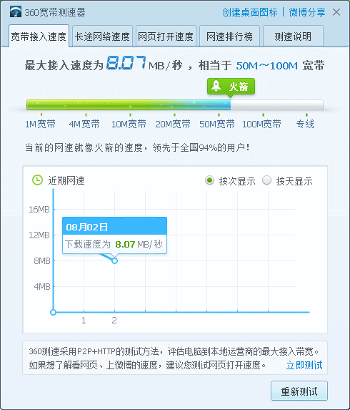
Task: Click the 微博分享 link
Action: point(307,12)
